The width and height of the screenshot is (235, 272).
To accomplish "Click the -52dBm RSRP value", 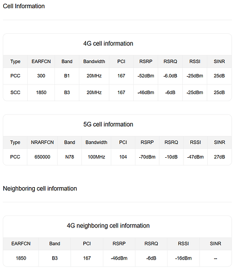I will (146, 76).
